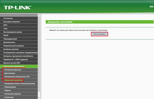Click the Восстановить button
The width and height of the screenshot is (154, 99).
pyautogui.click(x=100, y=34)
